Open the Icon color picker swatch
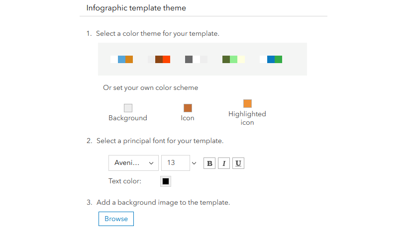Image resolution: width=411 pixels, height=231 pixels. tap(188, 108)
